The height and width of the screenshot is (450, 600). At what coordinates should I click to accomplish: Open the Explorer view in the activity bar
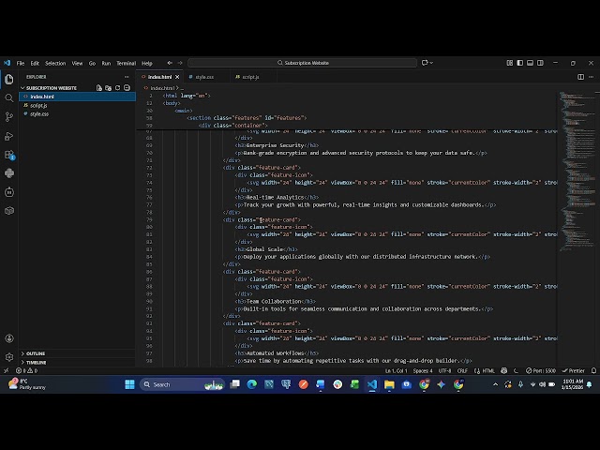point(9,79)
